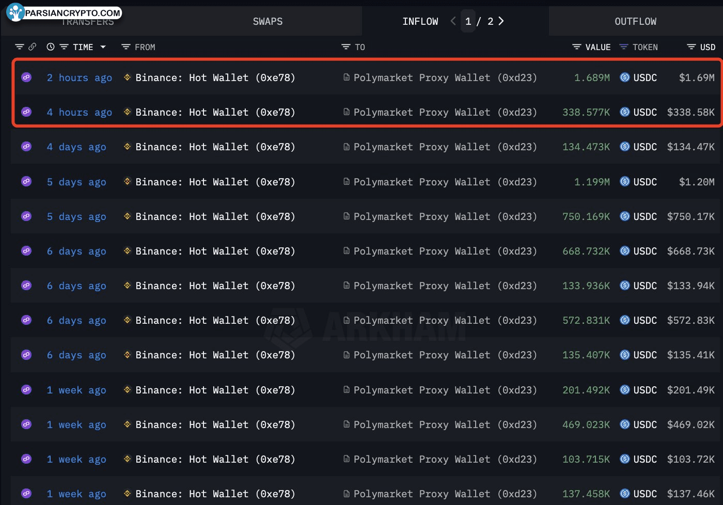Filter by the VALUE column
The width and height of the screenshot is (723, 505).
[x=577, y=47]
